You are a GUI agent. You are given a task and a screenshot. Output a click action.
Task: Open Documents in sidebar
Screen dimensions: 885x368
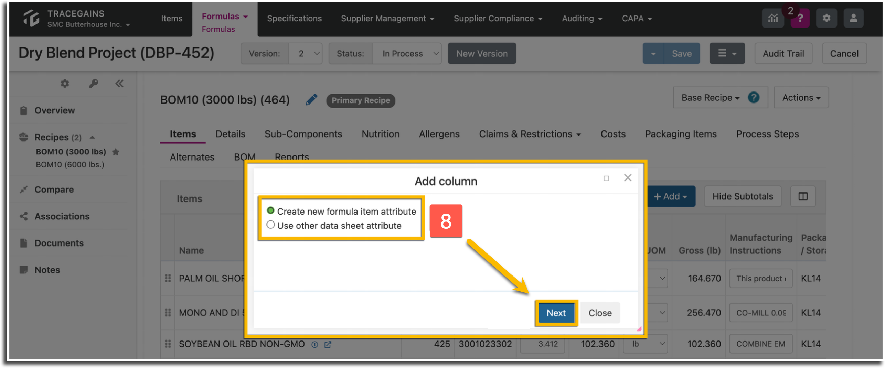point(59,243)
